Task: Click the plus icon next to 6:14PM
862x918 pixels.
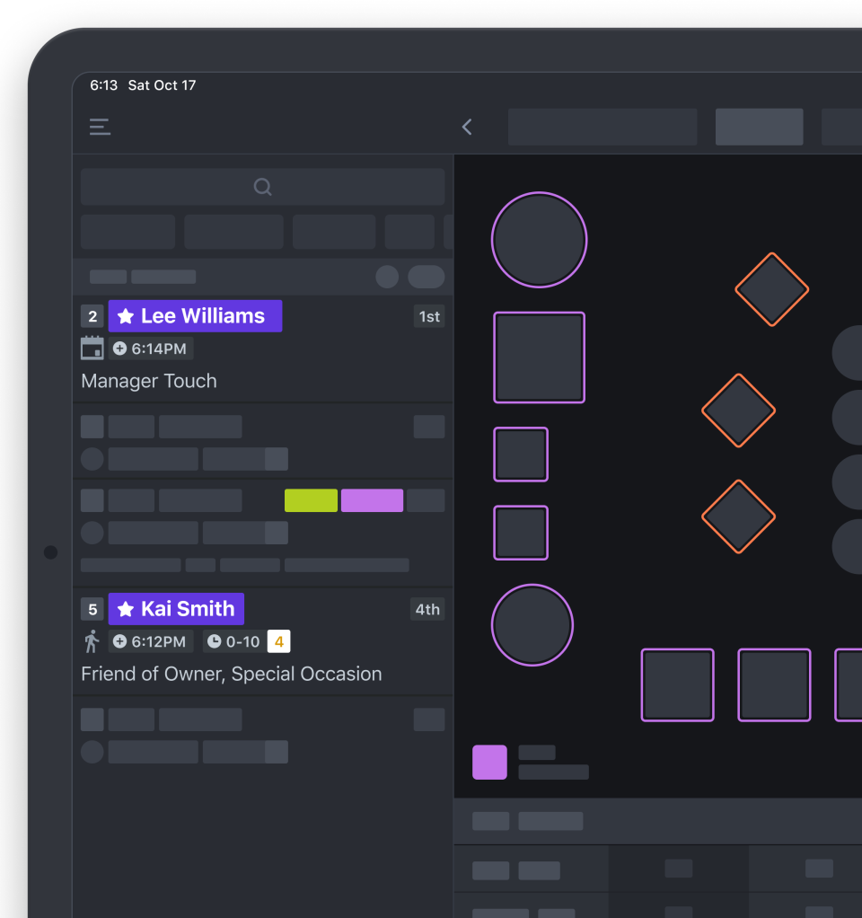Action: click(120, 349)
